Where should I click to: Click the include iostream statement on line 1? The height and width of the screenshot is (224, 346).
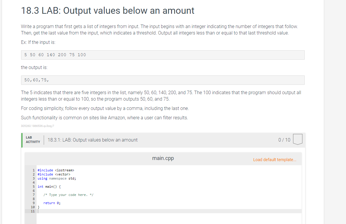click(56, 170)
